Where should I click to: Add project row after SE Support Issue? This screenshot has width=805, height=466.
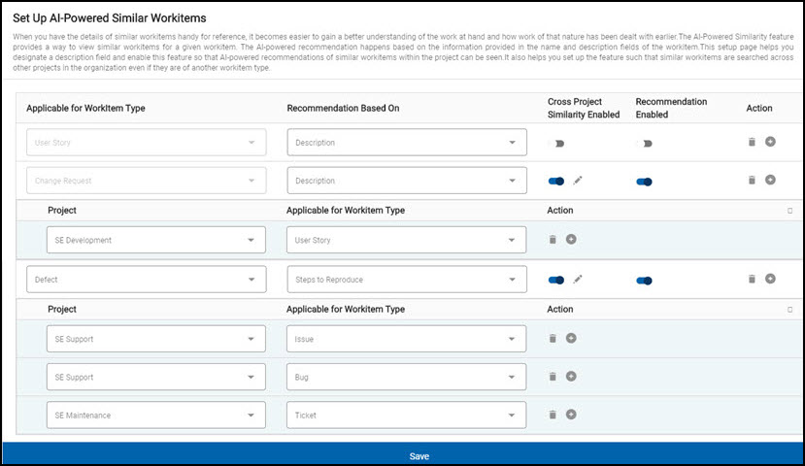[571, 338]
